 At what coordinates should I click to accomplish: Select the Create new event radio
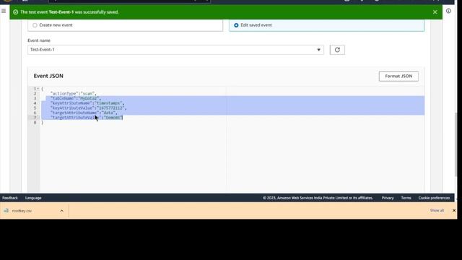click(x=35, y=25)
